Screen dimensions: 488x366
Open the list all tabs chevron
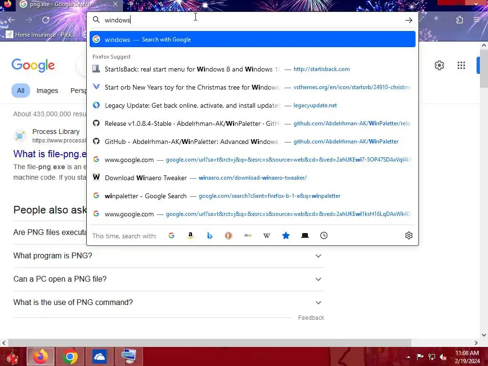coord(416,4)
